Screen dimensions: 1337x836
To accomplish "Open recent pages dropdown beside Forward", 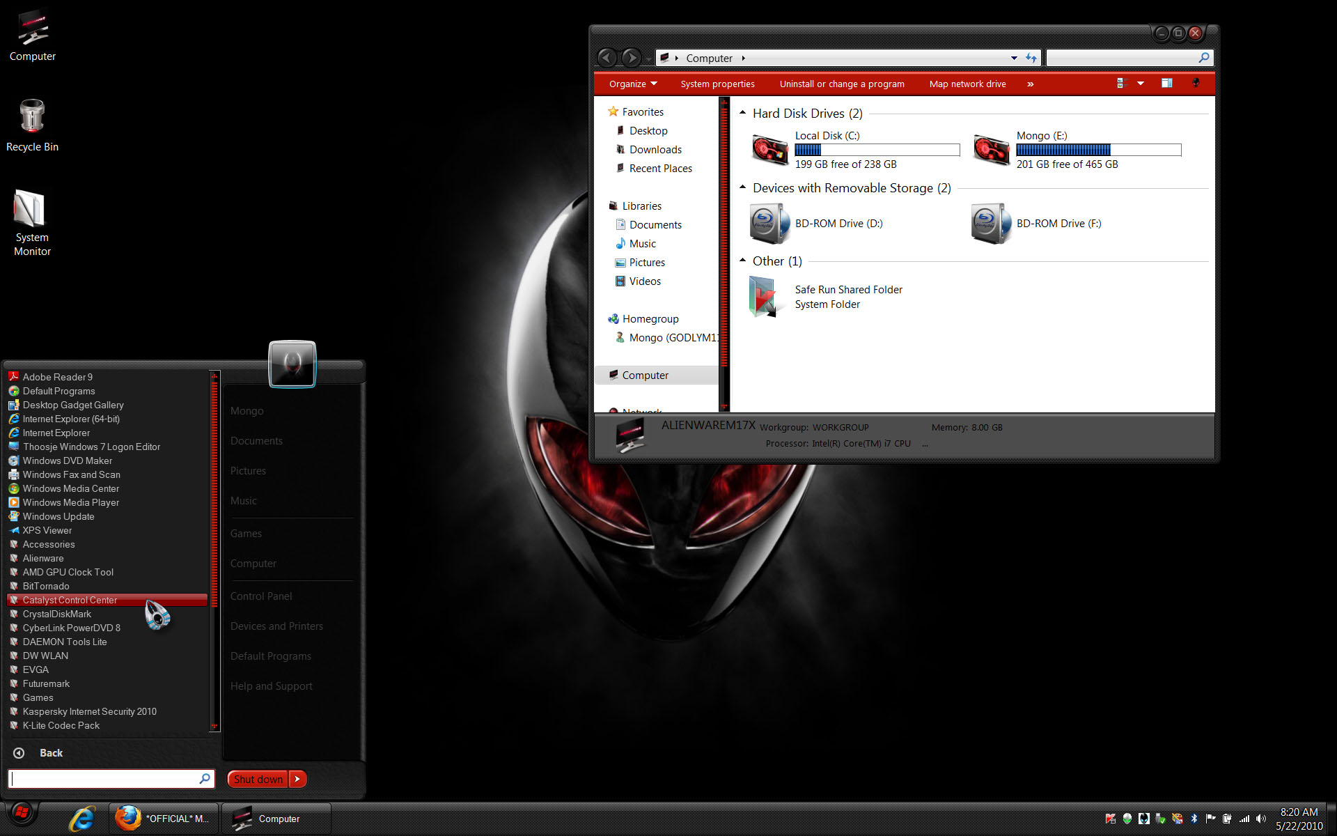I will point(648,59).
